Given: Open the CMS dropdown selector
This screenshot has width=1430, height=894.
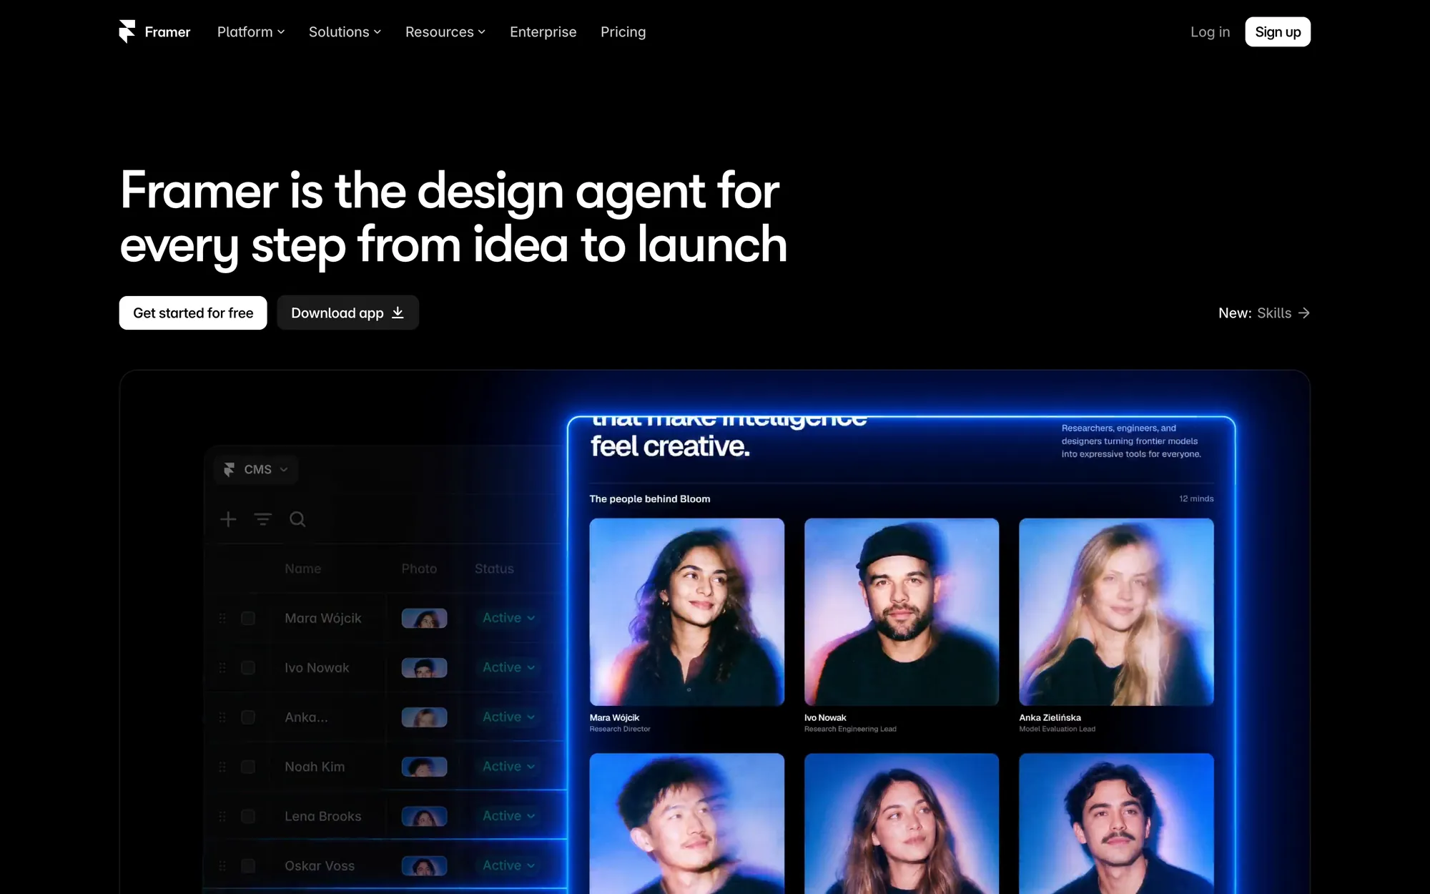Looking at the screenshot, I should coord(256,469).
